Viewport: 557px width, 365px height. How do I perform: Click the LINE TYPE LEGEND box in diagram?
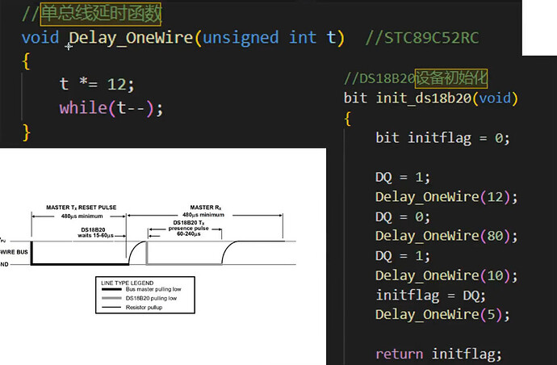coord(145,295)
